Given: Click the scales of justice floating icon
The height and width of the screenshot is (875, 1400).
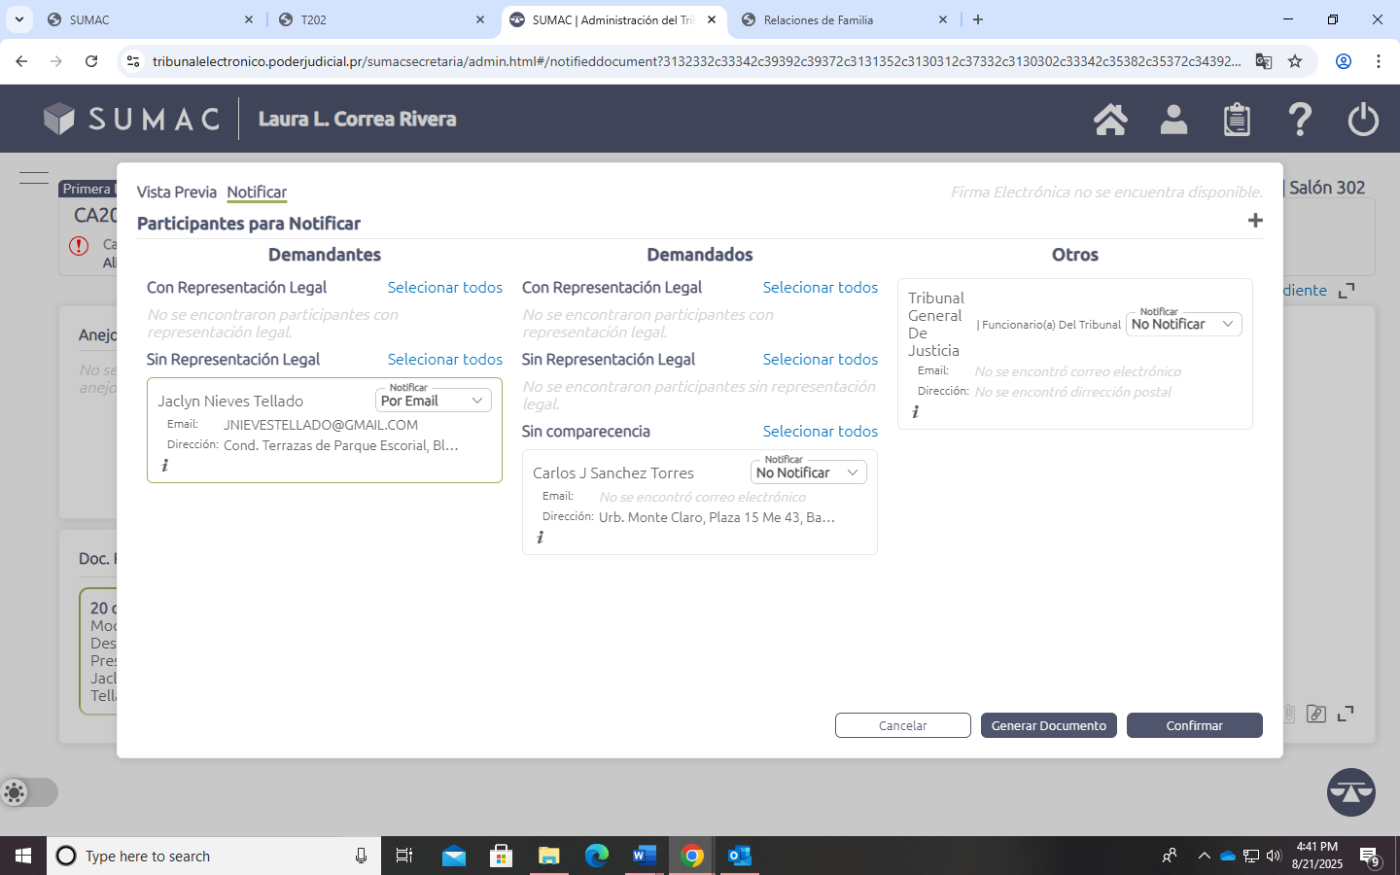Looking at the screenshot, I should [1350, 792].
